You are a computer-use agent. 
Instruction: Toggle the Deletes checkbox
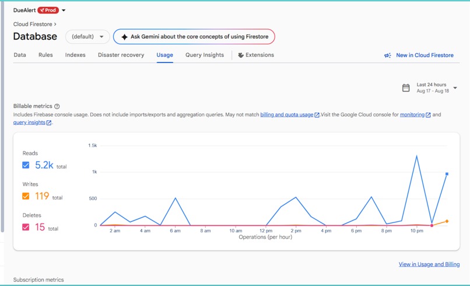click(x=26, y=227)
